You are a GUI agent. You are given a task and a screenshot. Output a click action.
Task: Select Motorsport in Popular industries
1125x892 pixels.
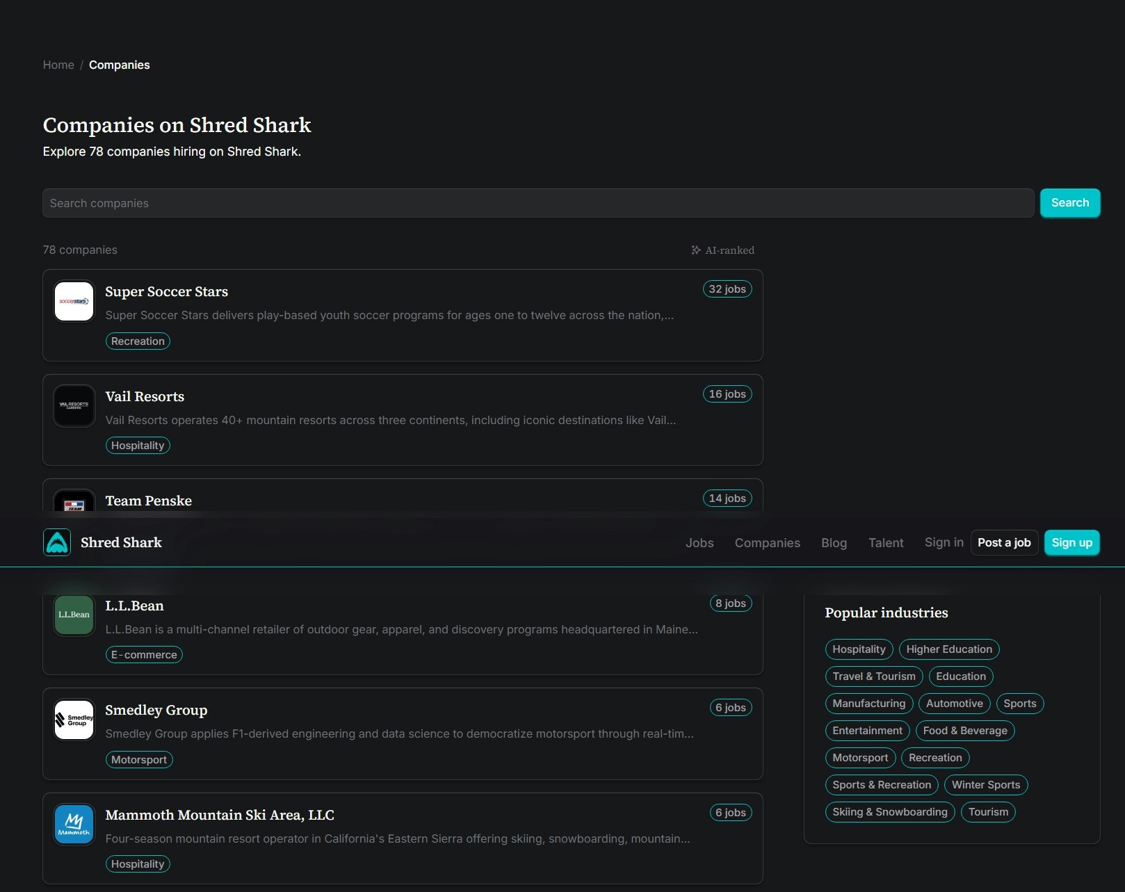pos(861,758)
